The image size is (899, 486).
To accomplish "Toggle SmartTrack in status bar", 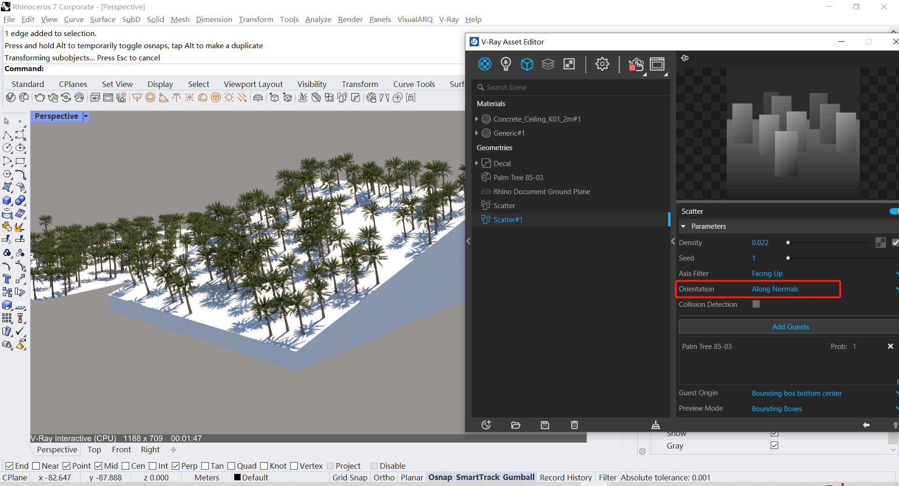I will [478, 478].
